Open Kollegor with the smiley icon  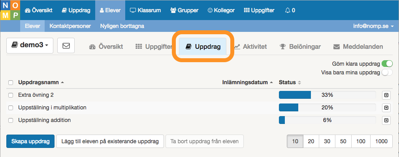221,10
